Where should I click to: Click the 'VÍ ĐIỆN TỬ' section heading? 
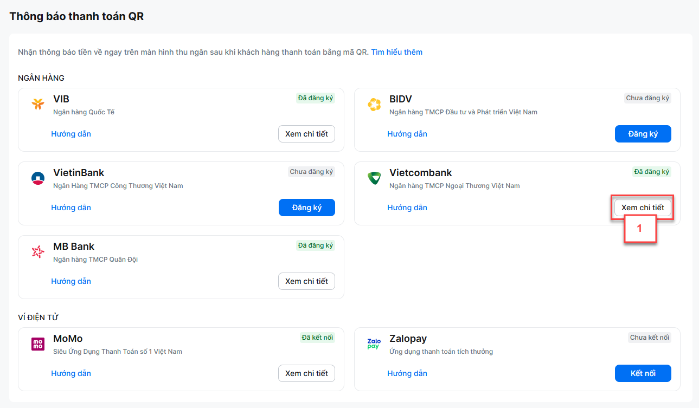pos(39,318)
